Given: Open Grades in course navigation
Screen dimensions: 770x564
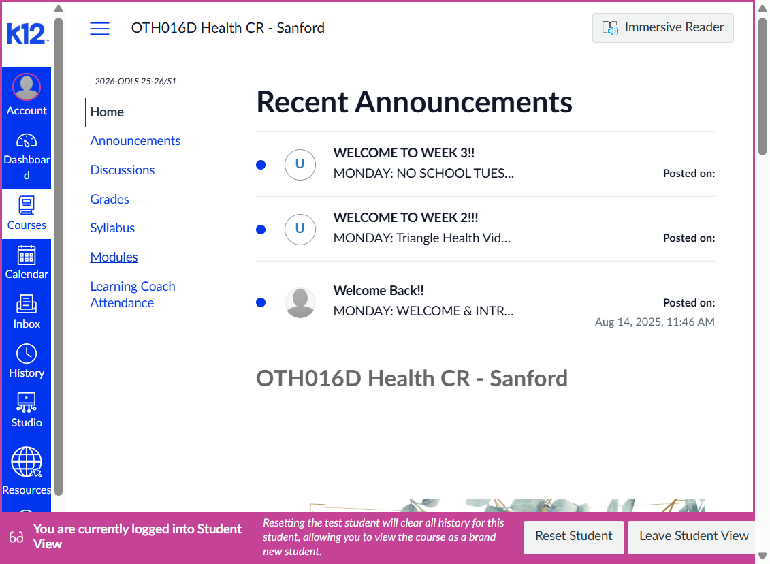Looking at the screenshot, I should (110, 199).
